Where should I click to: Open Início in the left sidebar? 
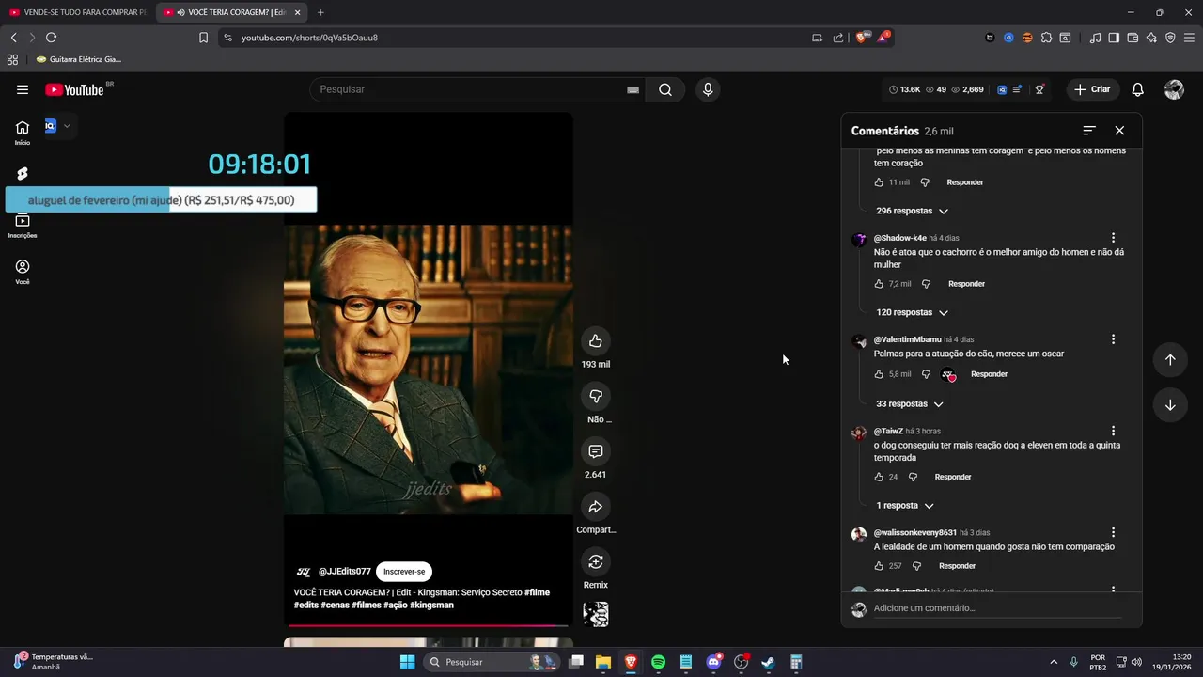pos(23,133)
